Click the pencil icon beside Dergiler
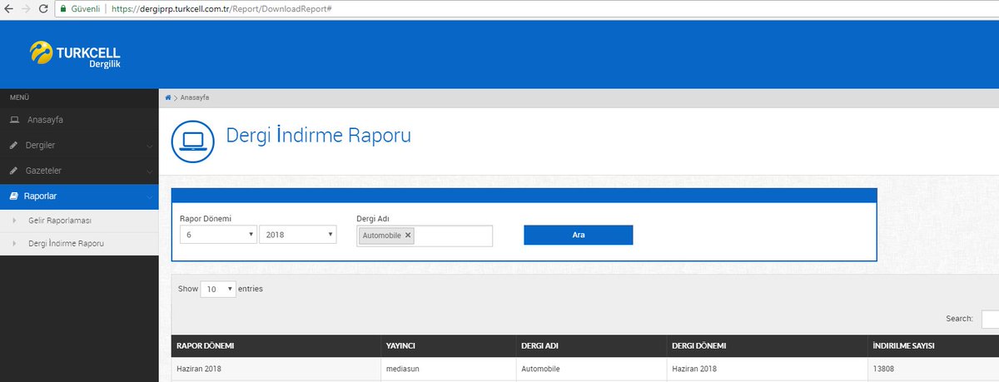 13,146
